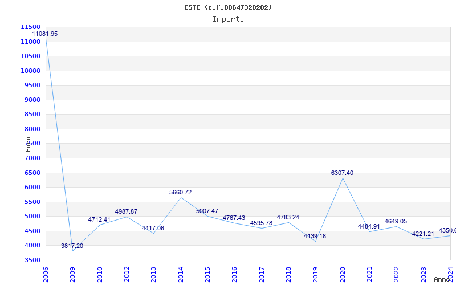Click the chart title ESTE (c.f.00647320282)

[228, 7]
